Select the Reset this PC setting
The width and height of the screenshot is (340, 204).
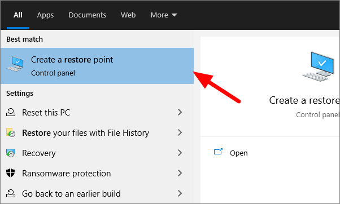click(97, 113)
